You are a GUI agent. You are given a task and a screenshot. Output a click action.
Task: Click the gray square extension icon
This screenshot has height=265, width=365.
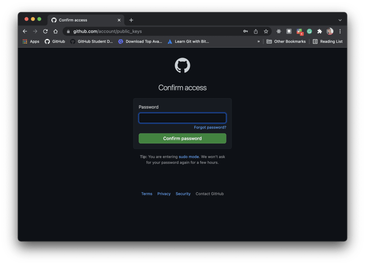tap(289, 31)
